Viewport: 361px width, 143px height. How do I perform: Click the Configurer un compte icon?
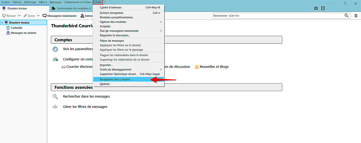[x=55, y=59]
